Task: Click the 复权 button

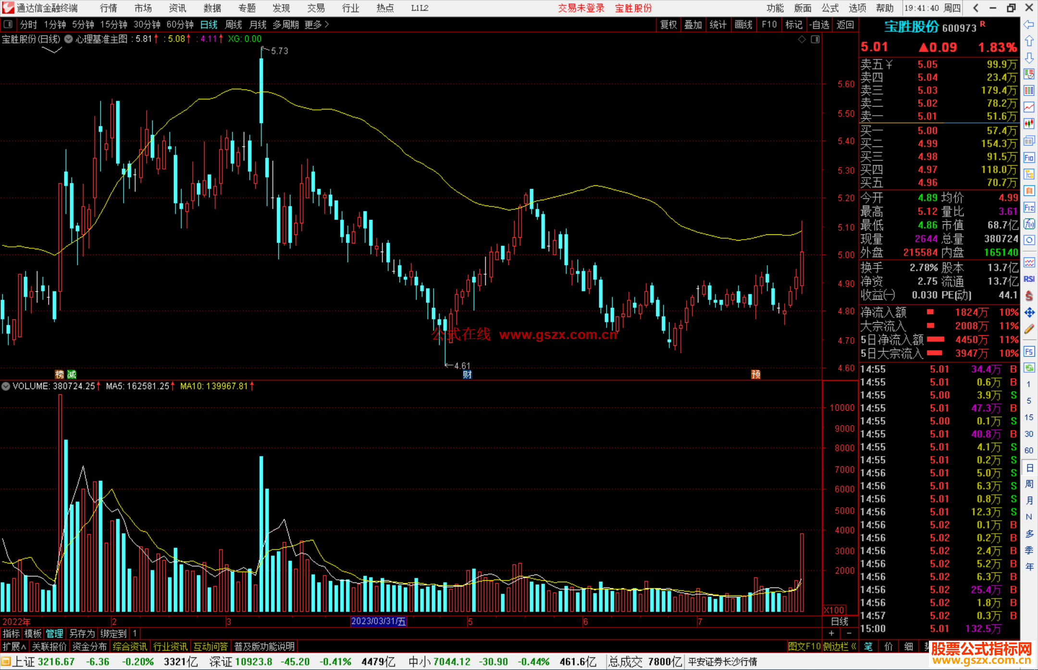Action: point(668,24)
